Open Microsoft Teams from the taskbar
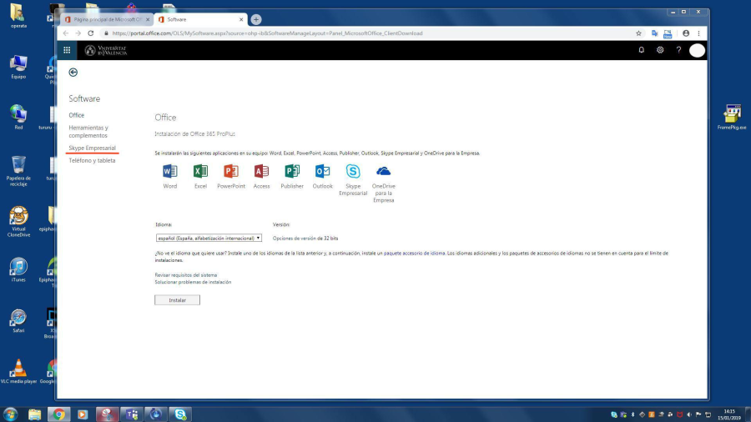 [132, 414]
